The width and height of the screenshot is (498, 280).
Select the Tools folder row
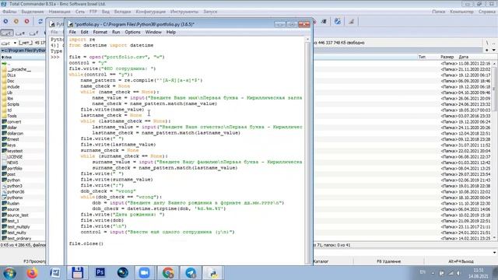(x=23, y=116)
